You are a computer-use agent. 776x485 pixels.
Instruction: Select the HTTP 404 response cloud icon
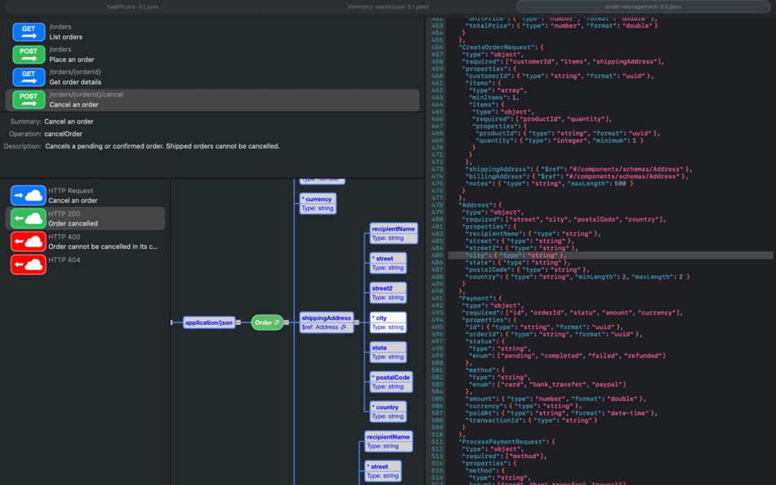pos(29,265)
